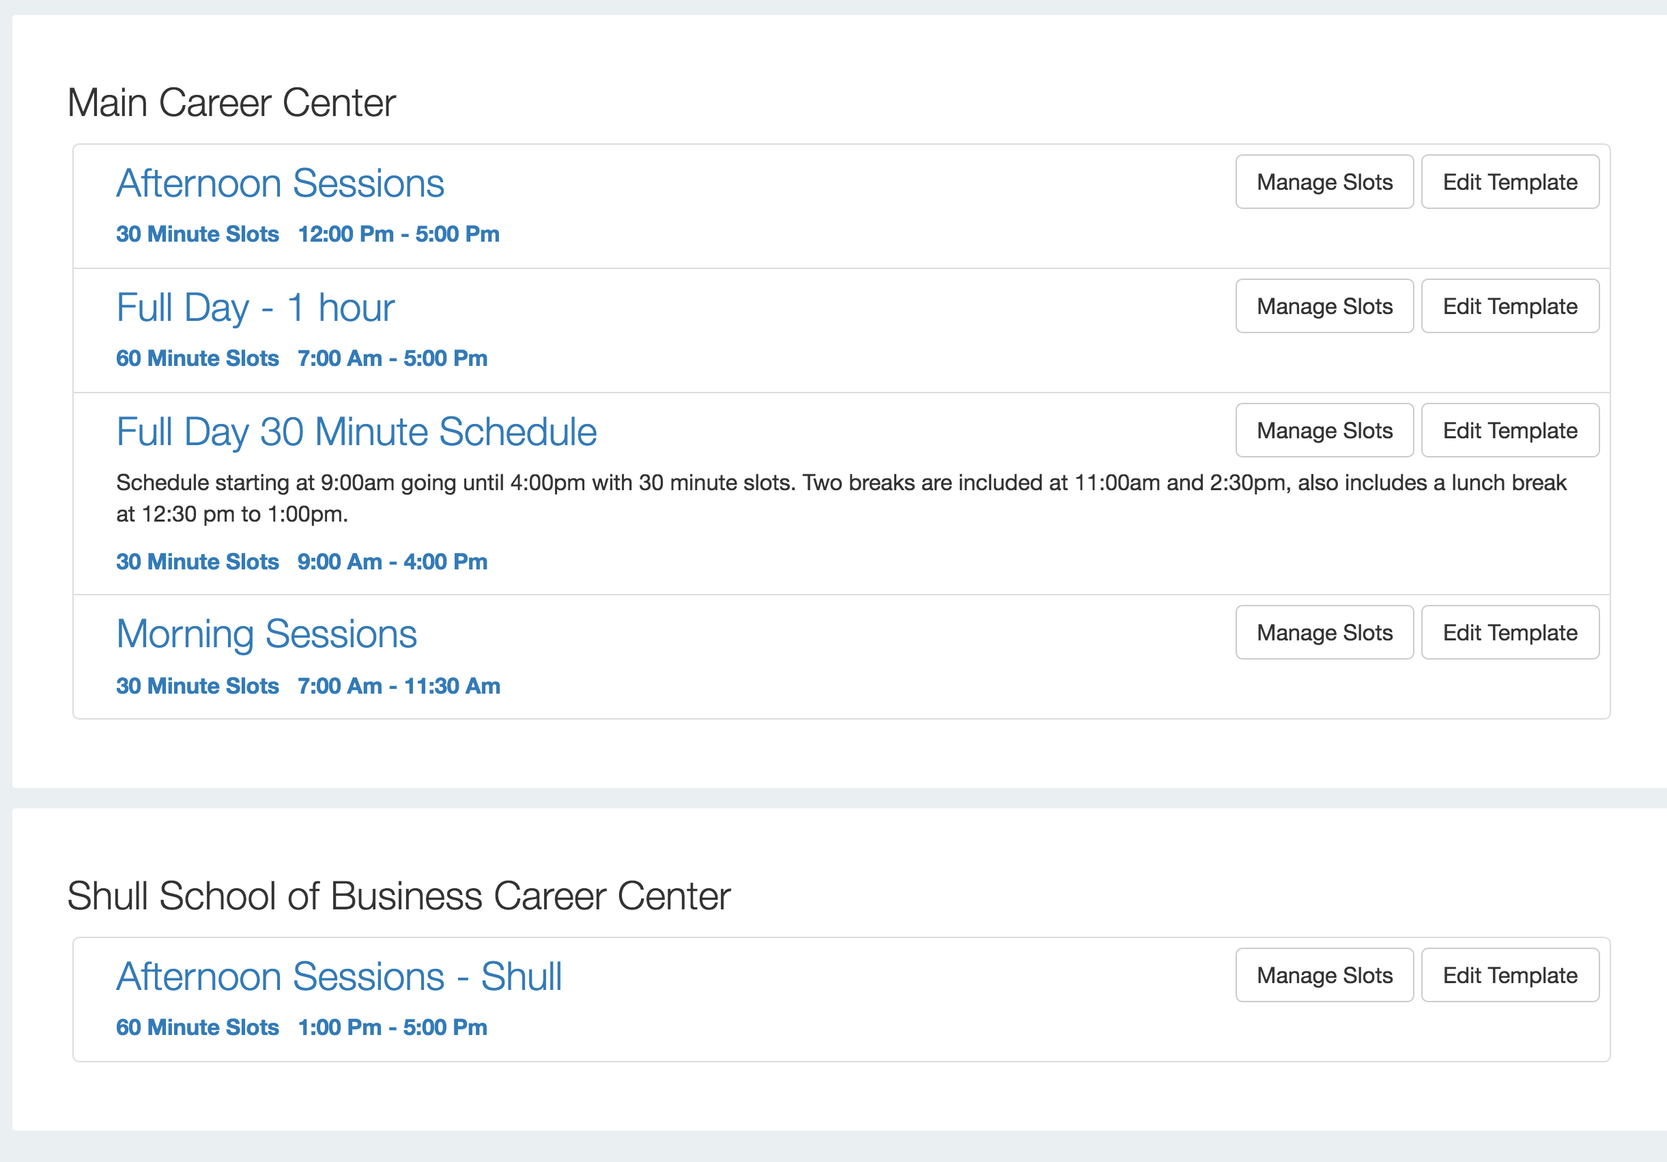Manage Slots for Full Day 30 Minute Schedule
Image resolution: width=1667 pixels, height=1162 pixels.
[x=1324, y=430]
